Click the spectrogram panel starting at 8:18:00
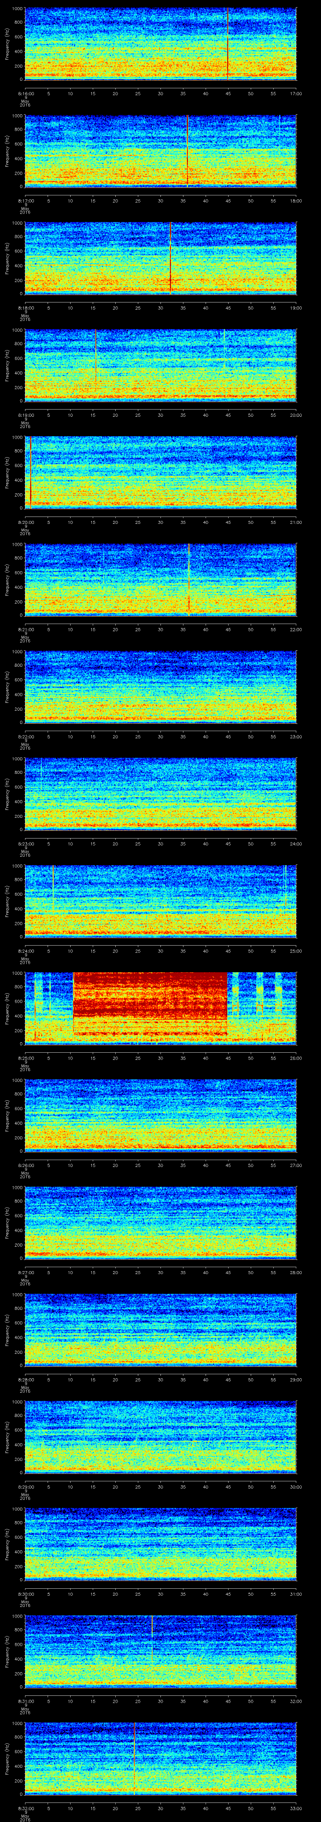This screenshot has height=1822, width=321. pos(160,258)
